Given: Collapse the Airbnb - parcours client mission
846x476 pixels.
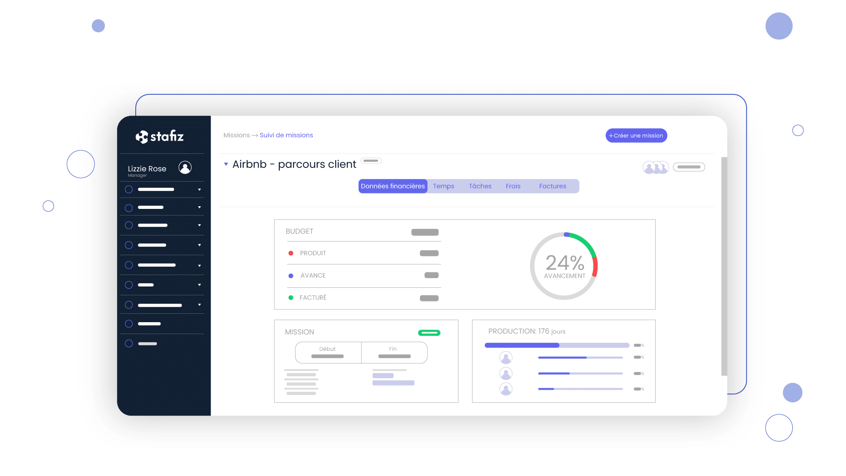Looking at the screenshot, I should pos(226,164).
